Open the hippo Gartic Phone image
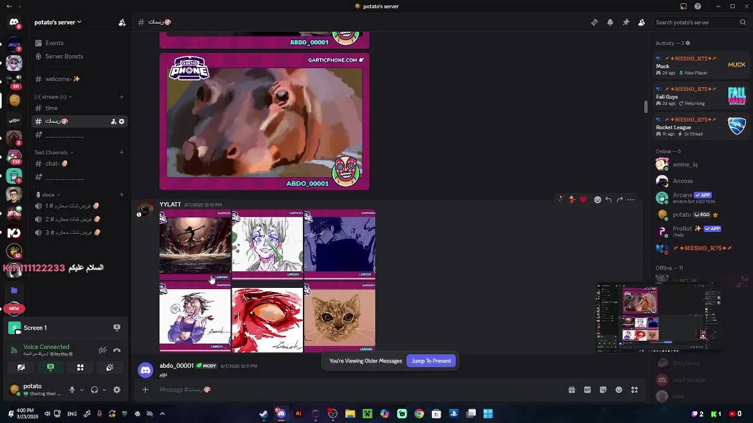 click(264, 122)
